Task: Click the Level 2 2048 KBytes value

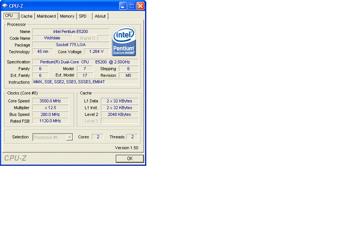Action: pos(119,114)
